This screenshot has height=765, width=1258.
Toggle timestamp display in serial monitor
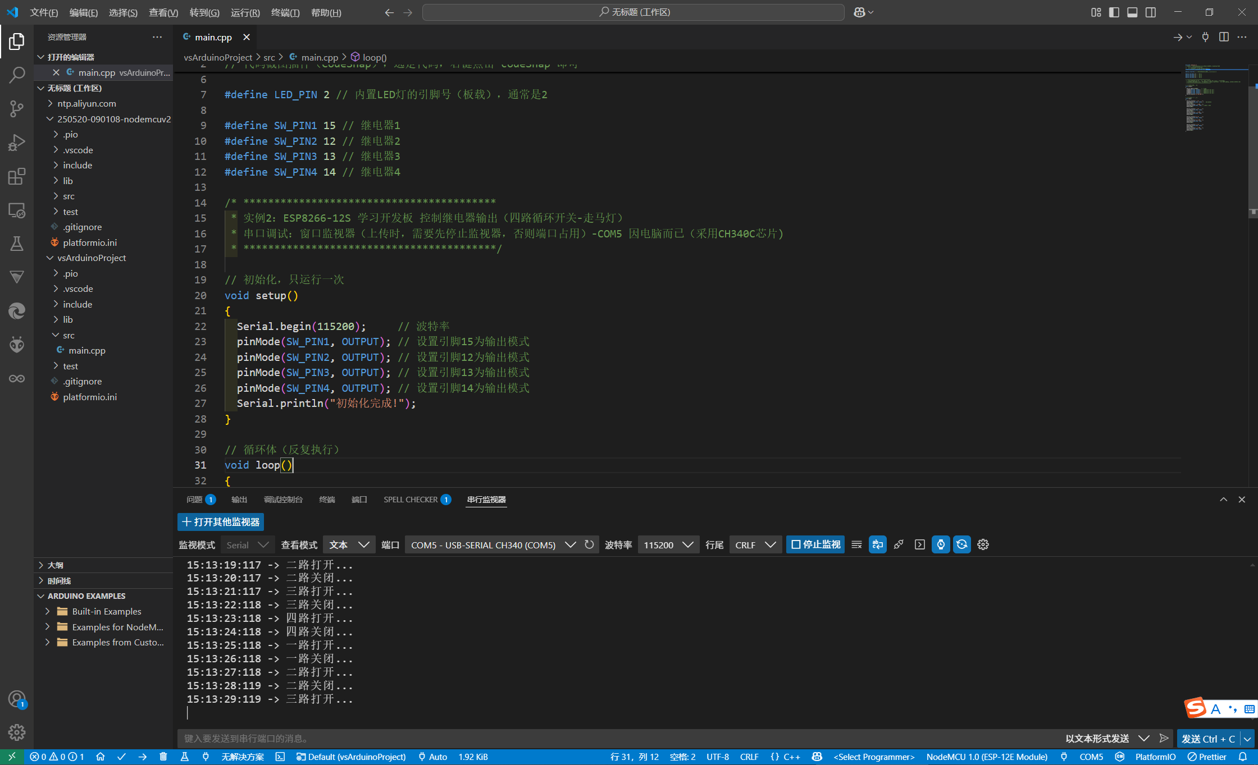tap(941, 544)
